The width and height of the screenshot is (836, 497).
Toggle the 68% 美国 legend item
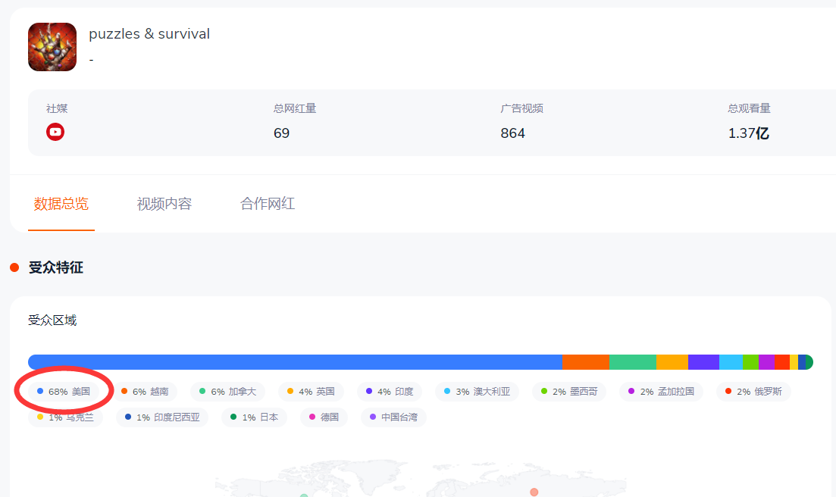(x=64, y=392)
